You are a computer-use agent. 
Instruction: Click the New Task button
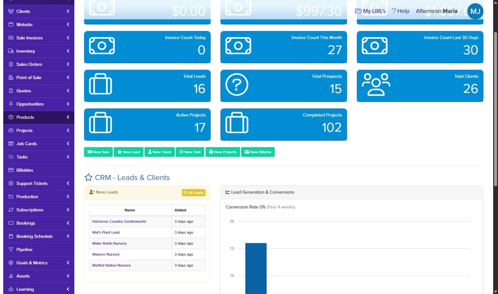(x=190, y=152)
